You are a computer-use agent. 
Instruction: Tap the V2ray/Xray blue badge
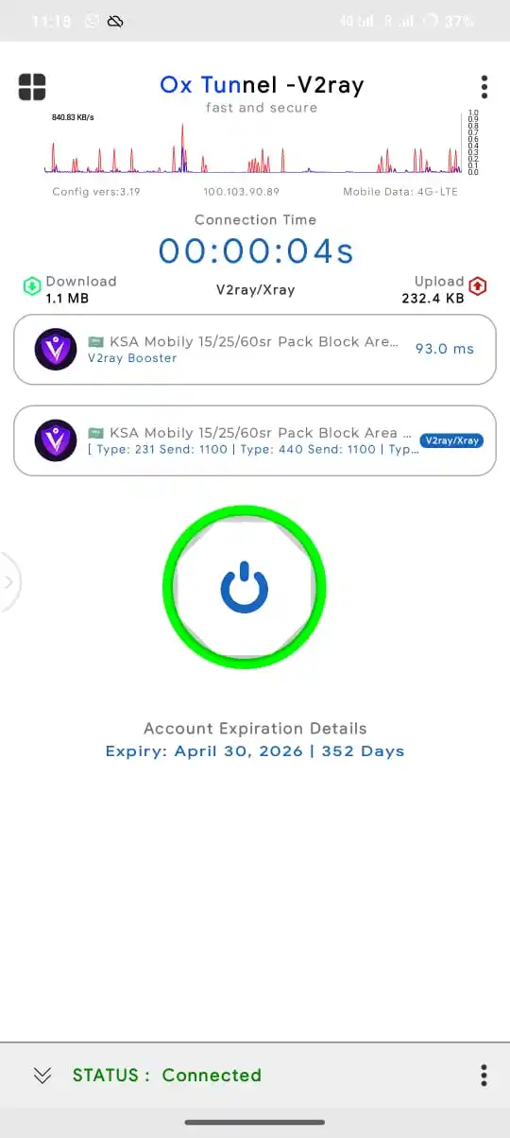coord(451,440)
